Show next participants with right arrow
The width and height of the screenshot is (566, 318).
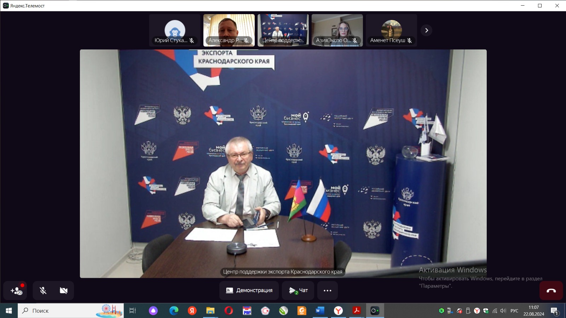[x=427, y=30]
